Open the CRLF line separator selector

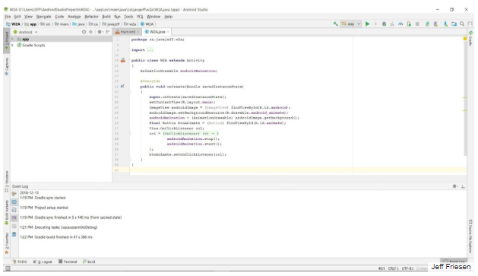393,268
